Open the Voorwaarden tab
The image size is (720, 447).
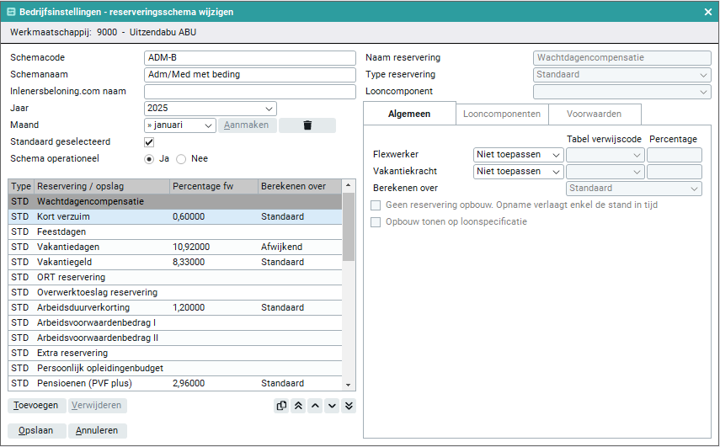pyautogui.click(x=594, y=114)
